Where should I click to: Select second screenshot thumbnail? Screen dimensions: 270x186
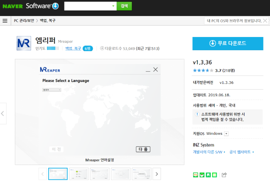tap(79, 174)
